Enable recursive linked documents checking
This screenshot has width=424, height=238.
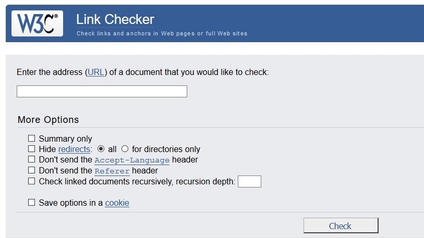click(32, 181)
